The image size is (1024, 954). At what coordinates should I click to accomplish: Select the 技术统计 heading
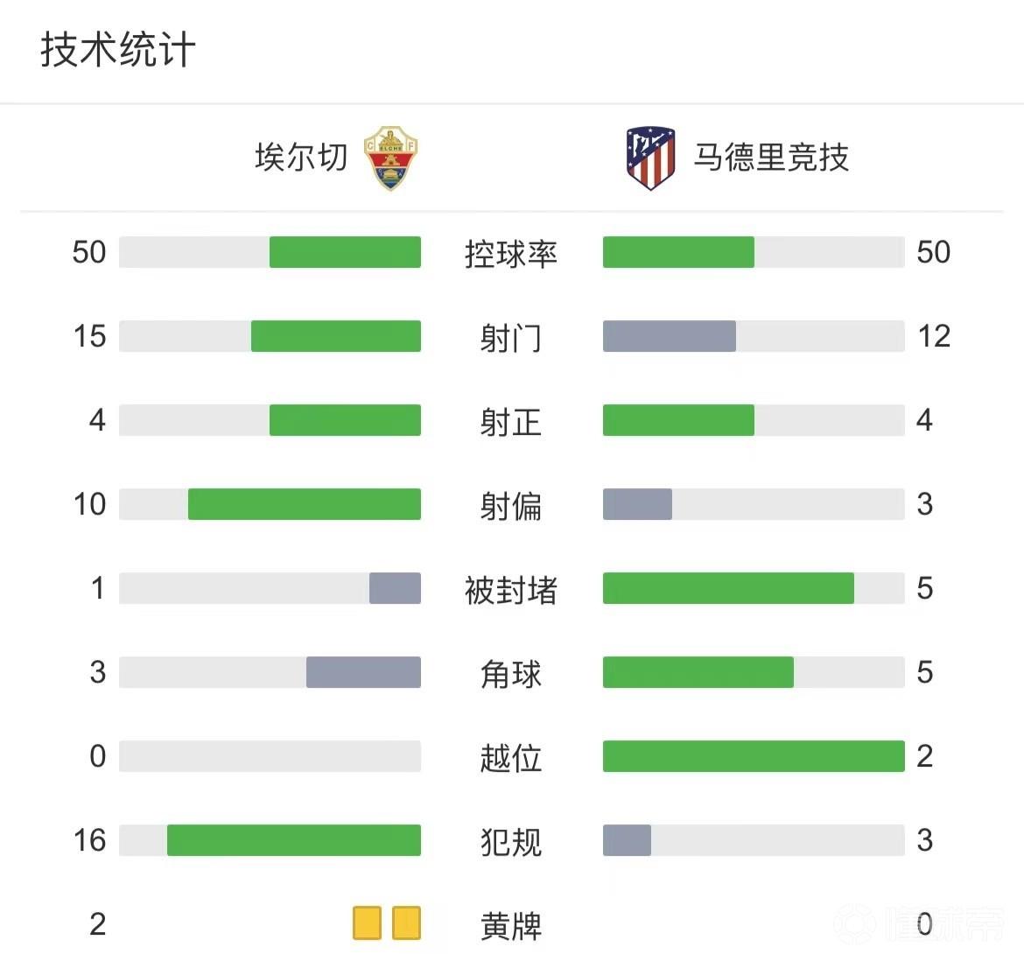click(118, 50)
